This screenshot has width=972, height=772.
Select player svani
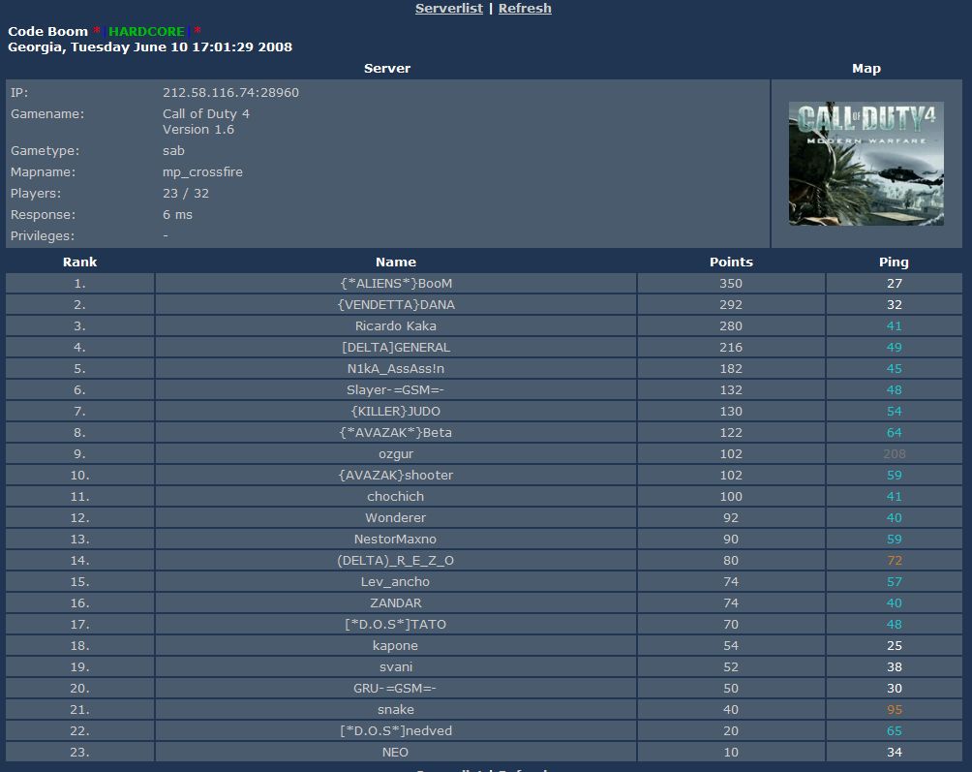(x=396, y=667)
